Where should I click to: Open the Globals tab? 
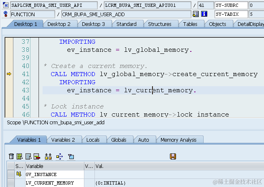(x=119, y=140)
